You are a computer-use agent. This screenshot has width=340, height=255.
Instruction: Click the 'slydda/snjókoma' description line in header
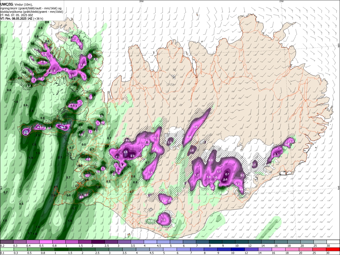pyautogui.click(x=32, y=12)
